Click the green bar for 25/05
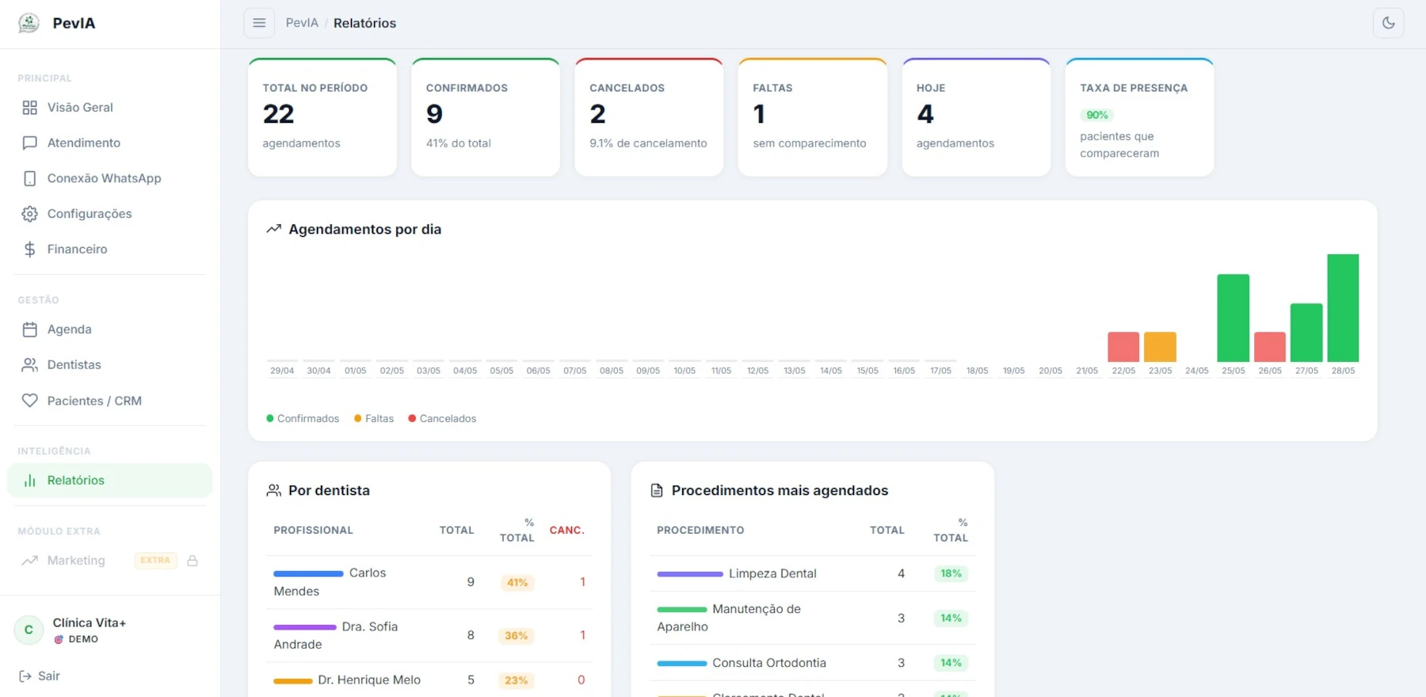1426x697 pixels. tap(1233, 318)
